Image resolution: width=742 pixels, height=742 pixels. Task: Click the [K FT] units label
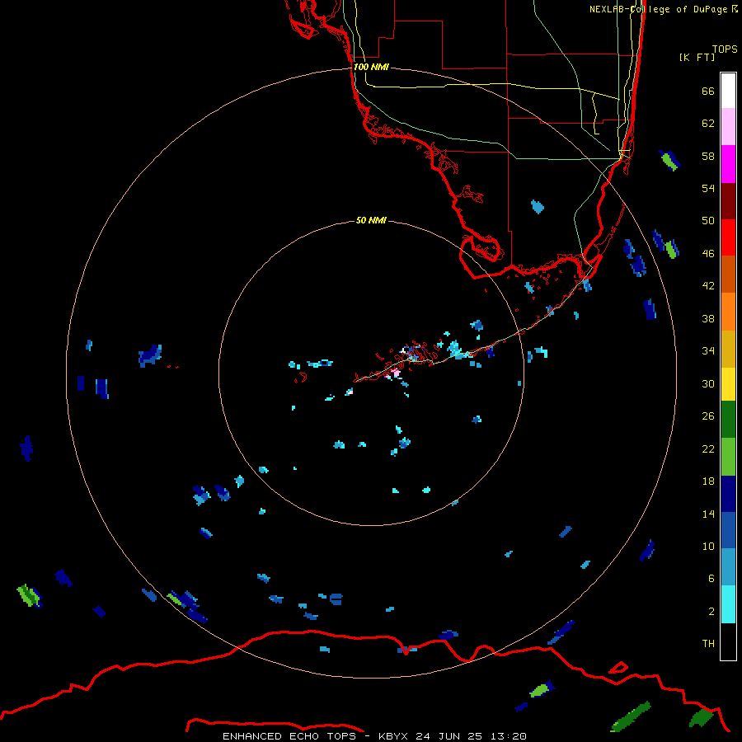coord(697,57)
